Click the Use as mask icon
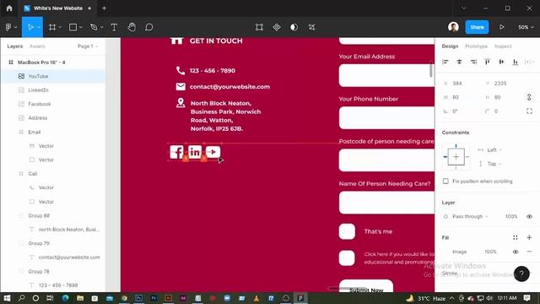Image resolution: width=540 pixels, height=304 pixels. [294, 27]
